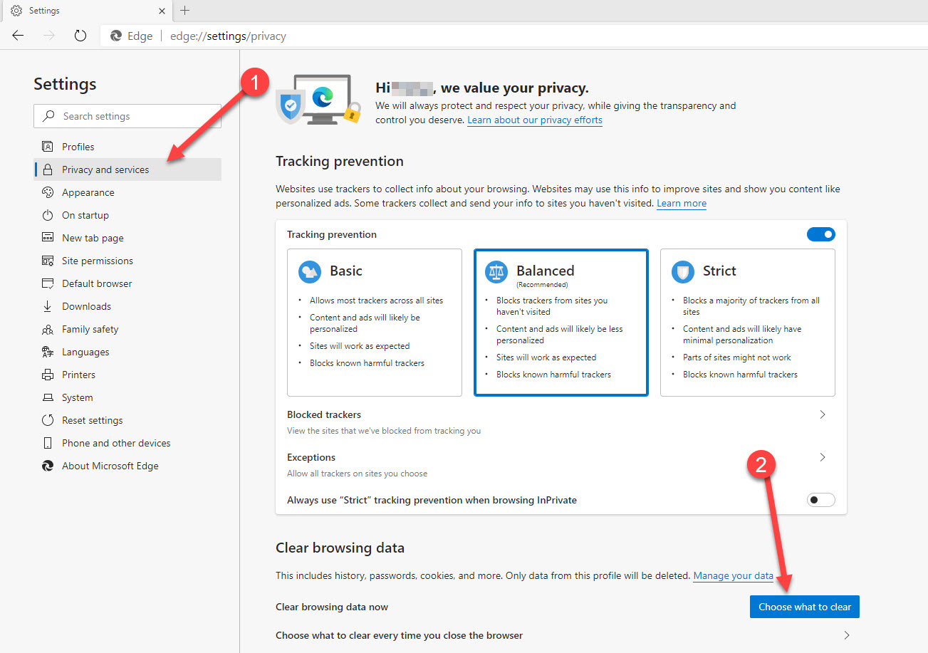
Task: Click the Family safety icon
Action: click(x=48, y=329)
